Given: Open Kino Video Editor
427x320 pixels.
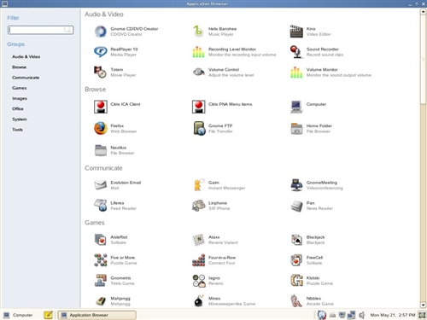Looking at the screenshot, I should (x=296, y=32).
